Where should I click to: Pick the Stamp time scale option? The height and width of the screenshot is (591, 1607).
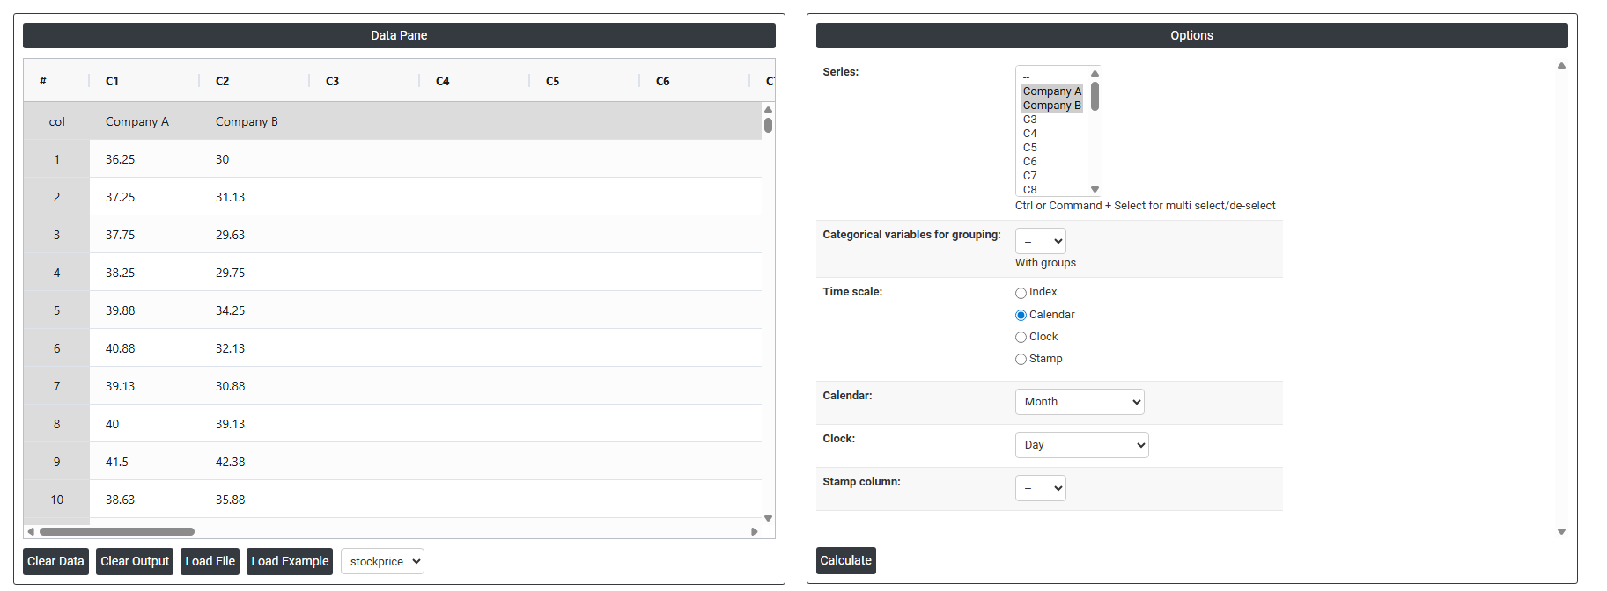(x=1021, y=360)
